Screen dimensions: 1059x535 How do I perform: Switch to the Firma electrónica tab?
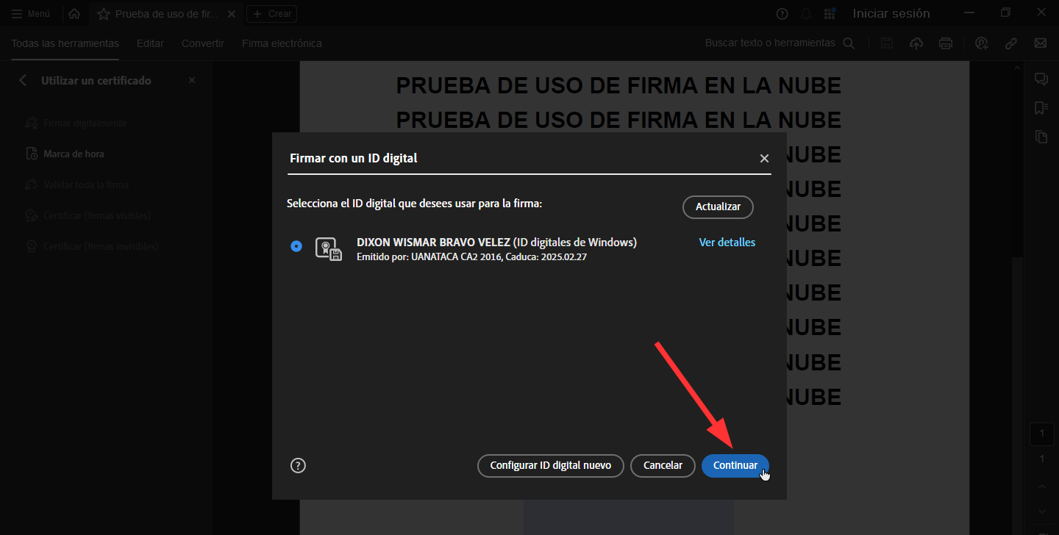pos(282,43)
